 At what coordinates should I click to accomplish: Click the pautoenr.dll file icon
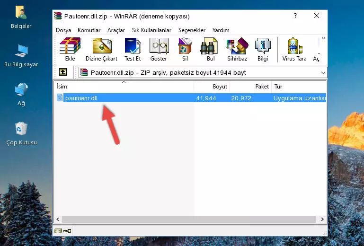pyautogui.click(x=60, y=98)
